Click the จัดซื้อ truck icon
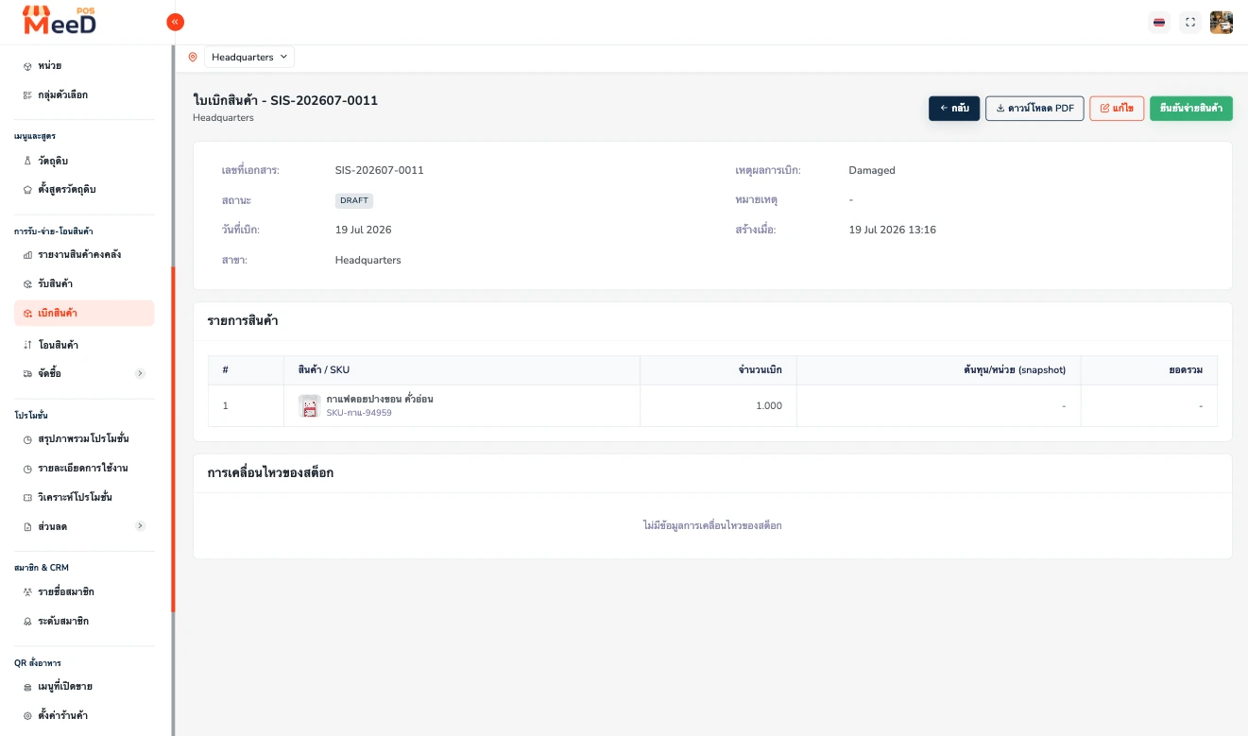 27,374
